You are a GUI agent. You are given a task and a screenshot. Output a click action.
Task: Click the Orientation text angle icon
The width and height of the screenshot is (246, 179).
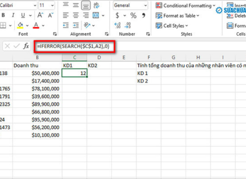click(x=87, y=25)
